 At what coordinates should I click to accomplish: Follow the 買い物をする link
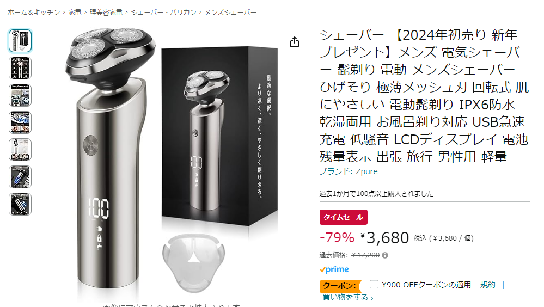click(x=347, y=297)
